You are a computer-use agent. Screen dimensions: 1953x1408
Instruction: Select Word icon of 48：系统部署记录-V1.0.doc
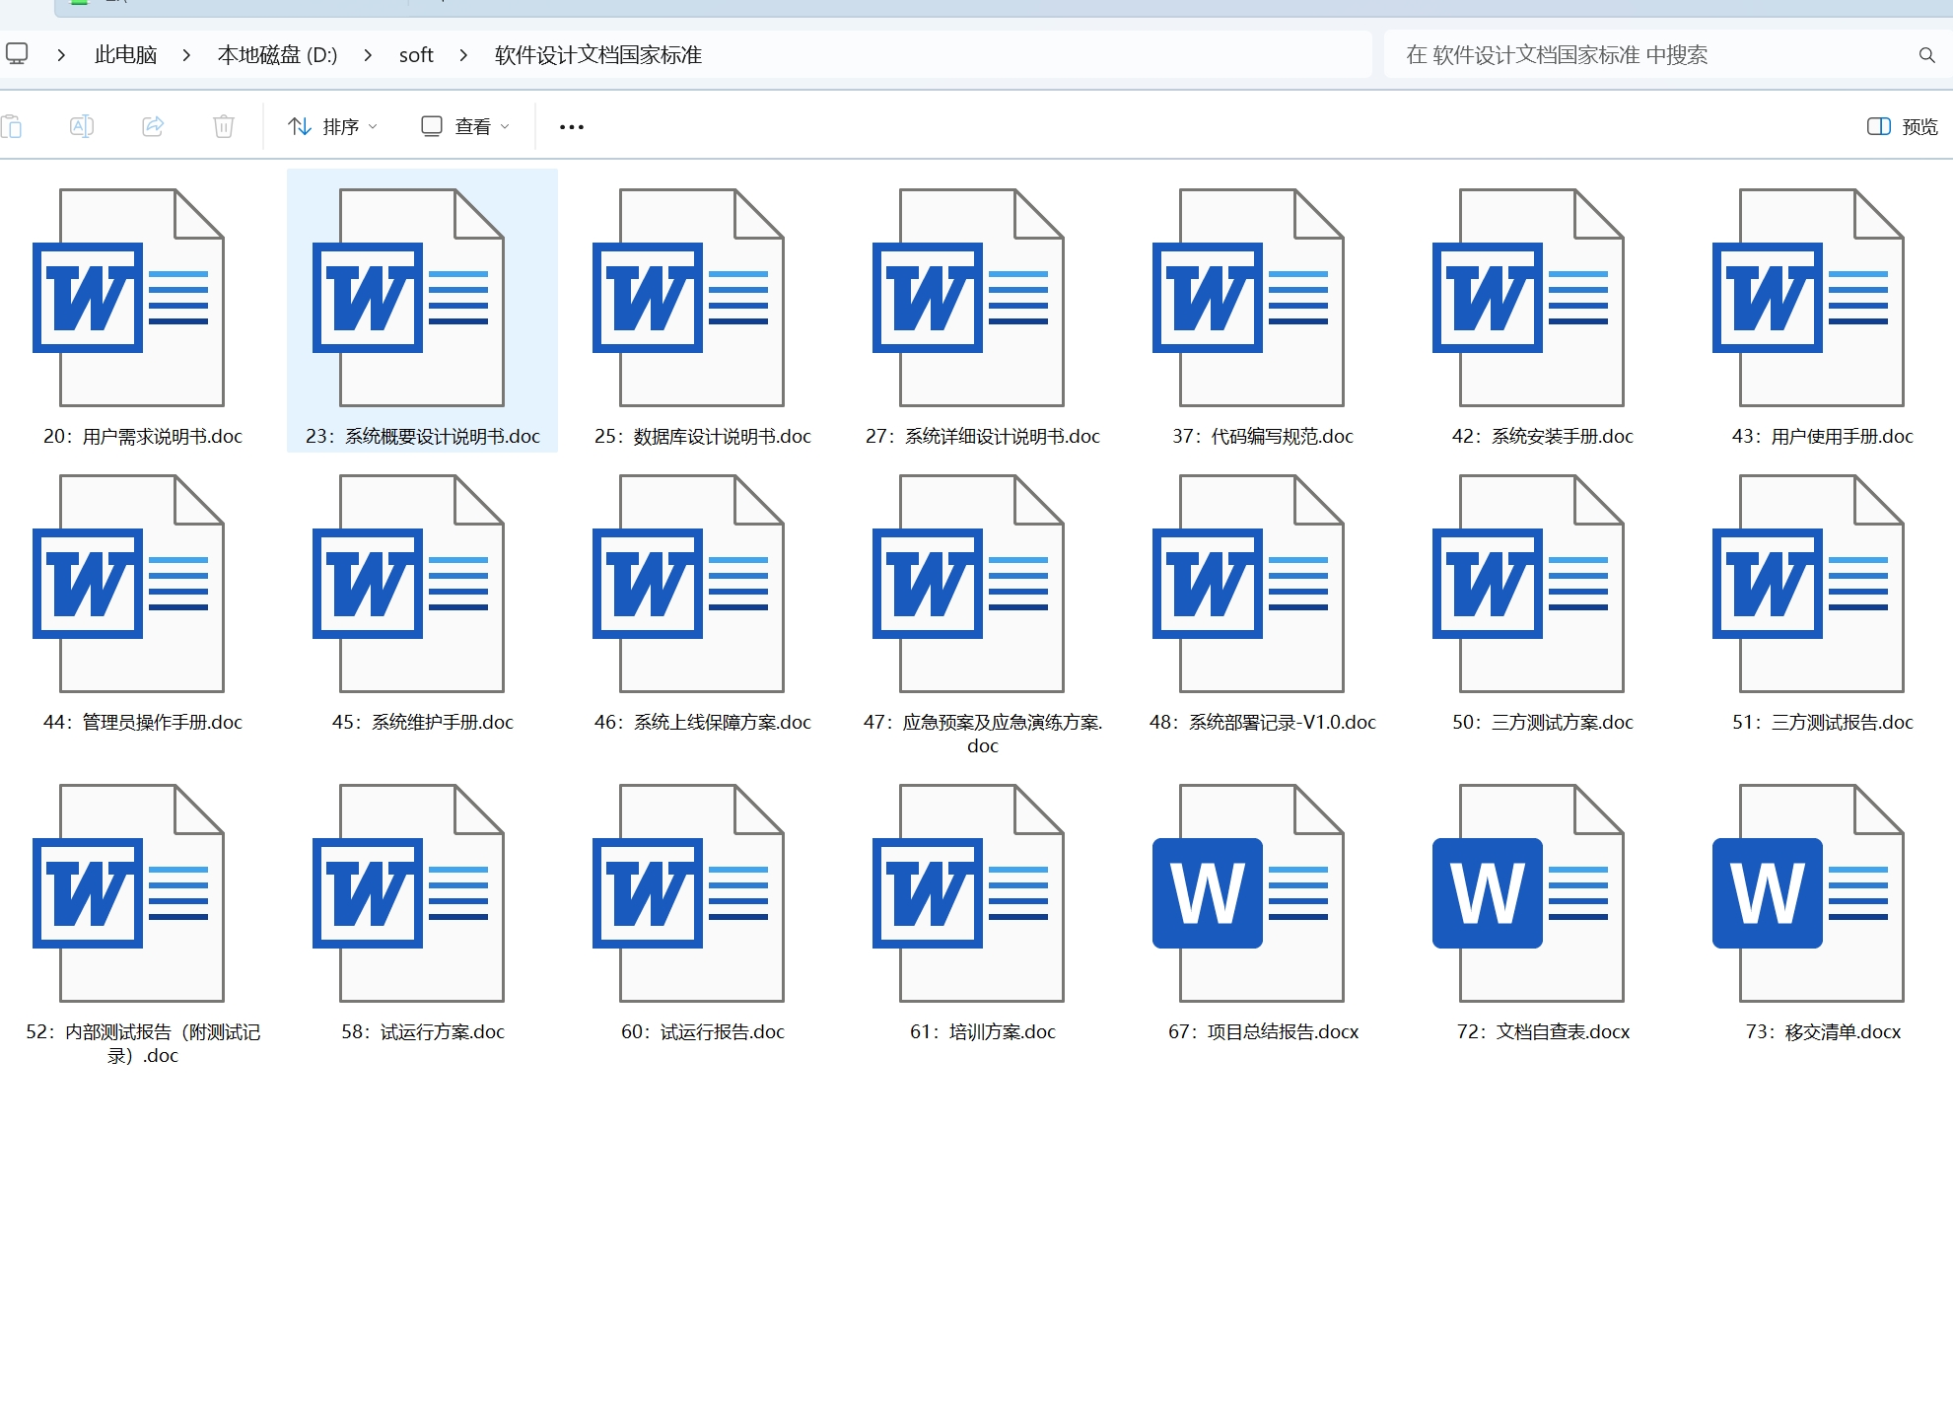pyautogui.click(x=1249, y=584)
